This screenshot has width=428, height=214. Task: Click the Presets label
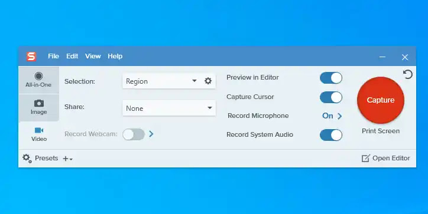pyautogui.click(x=46, y=158)
